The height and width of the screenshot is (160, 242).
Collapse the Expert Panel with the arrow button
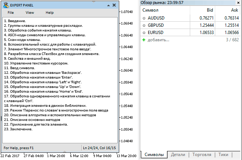pyautogui.click(x=108, y=5)
